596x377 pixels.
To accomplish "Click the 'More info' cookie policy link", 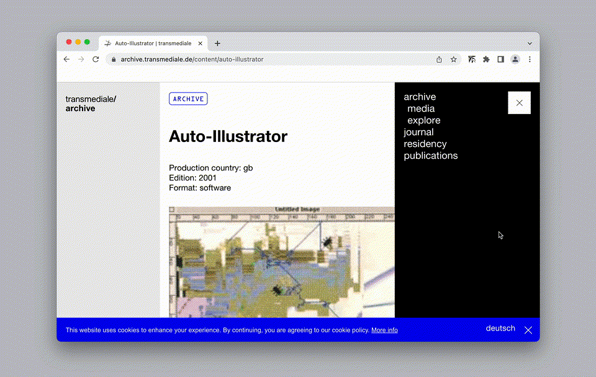I will pos(384,330).
